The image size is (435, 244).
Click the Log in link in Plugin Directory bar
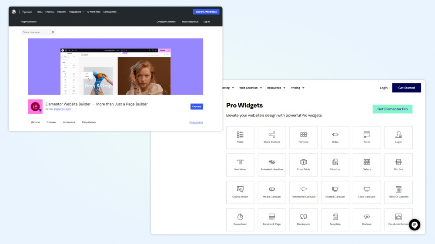click(x=206, y=22)
